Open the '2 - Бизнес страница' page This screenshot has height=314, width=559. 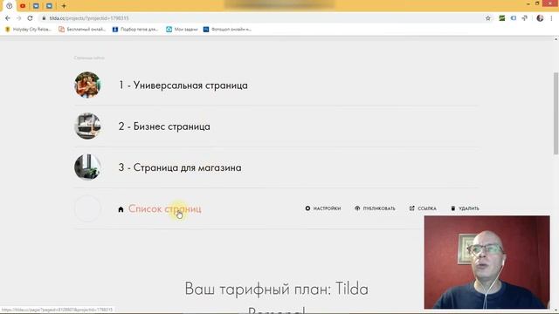click(x=164, y=126)
